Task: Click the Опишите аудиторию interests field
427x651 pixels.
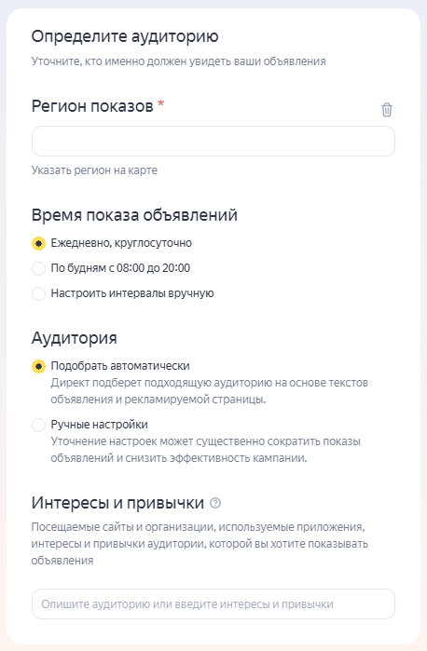Action: point(213,604)
